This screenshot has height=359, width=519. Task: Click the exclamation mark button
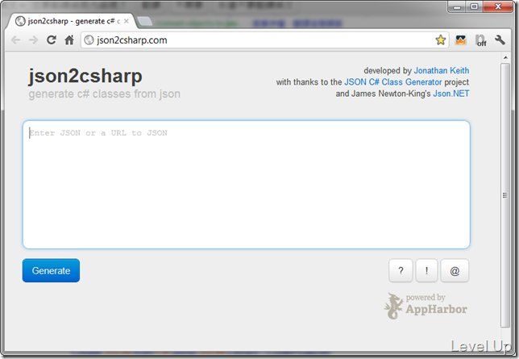point(426,271)
